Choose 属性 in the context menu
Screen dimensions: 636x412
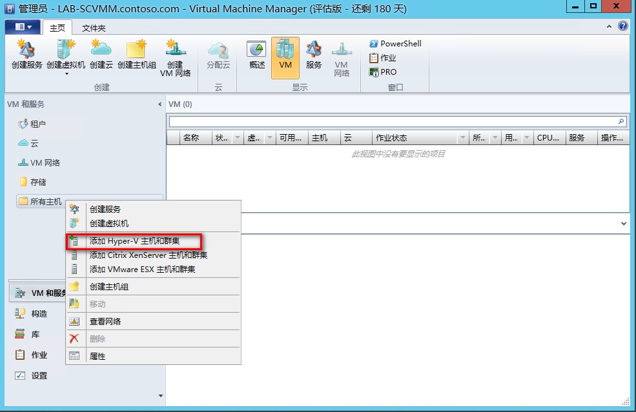click(153, 356)
